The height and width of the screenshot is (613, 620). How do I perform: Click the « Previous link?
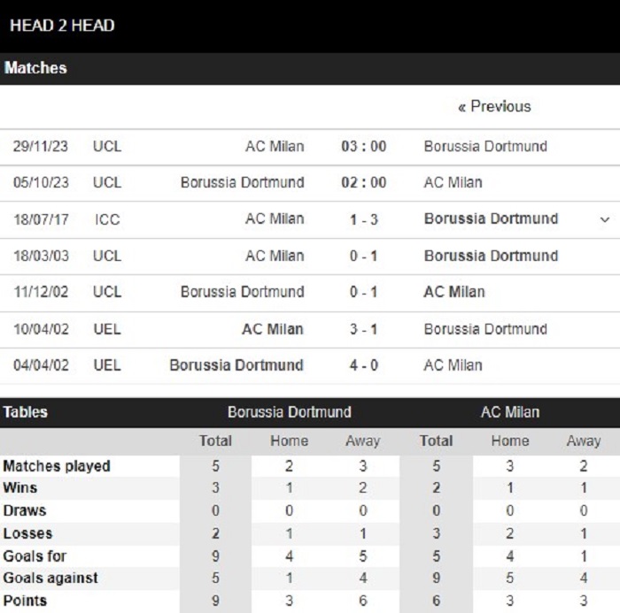click(x=494, y=106)
